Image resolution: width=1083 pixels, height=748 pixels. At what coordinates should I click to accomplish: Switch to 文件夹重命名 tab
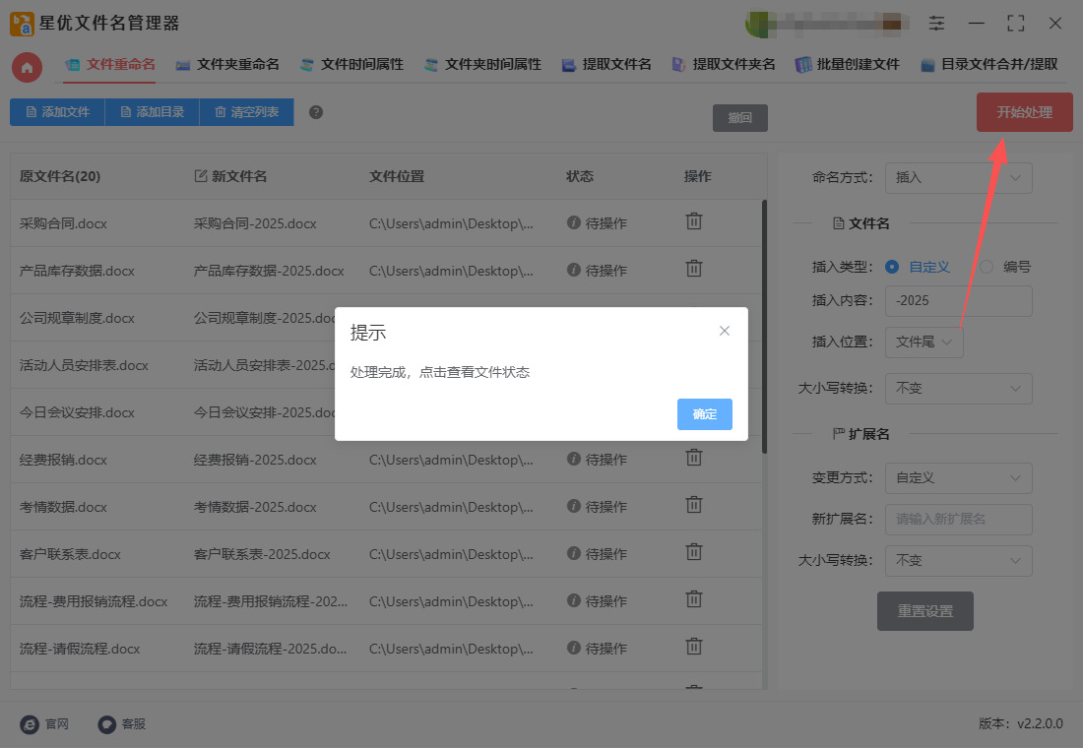coord(227,65)
